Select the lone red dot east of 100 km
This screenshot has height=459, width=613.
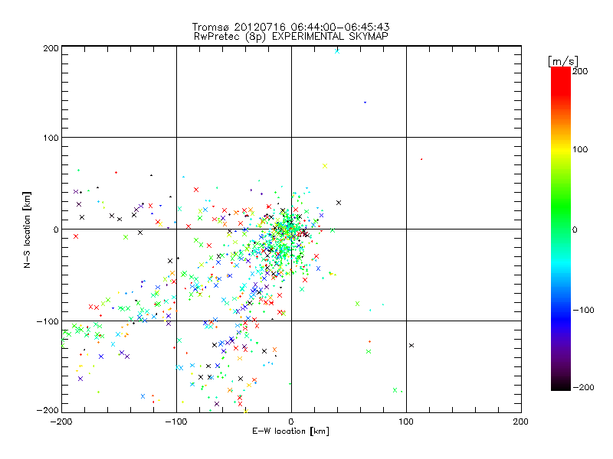pos(421,159)
